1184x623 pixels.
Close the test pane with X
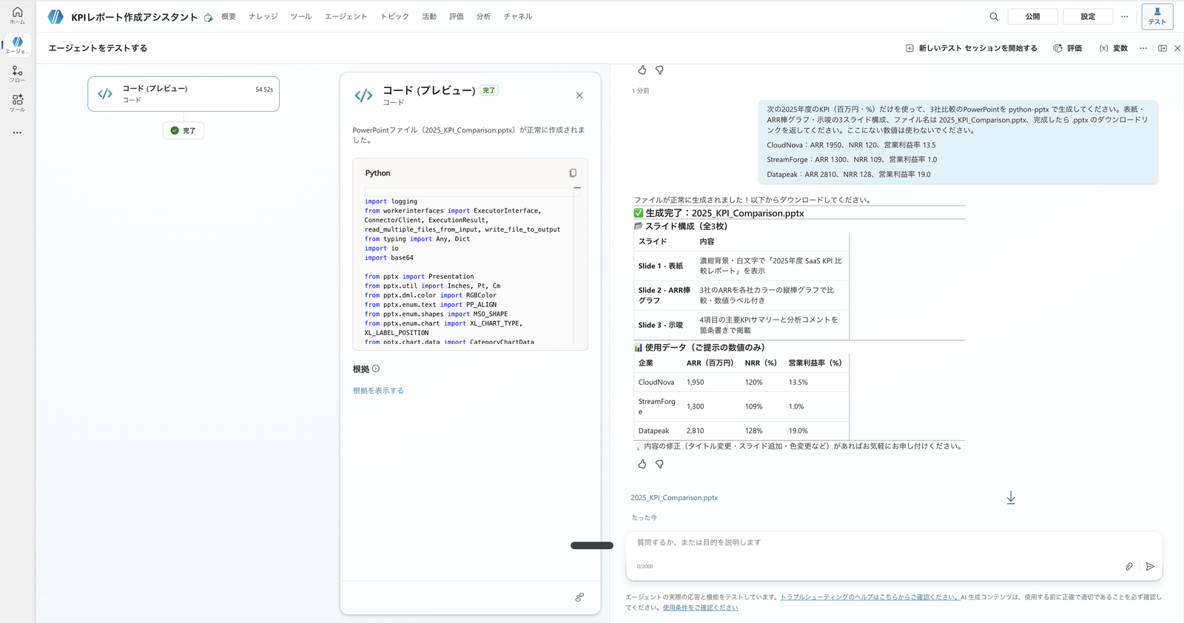1177,48
